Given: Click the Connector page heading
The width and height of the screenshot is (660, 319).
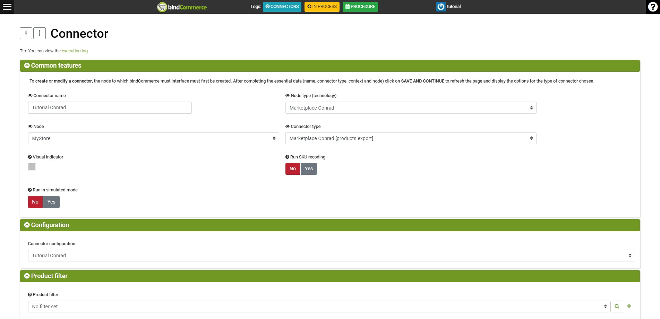Looking at the screenshot, I should (x=79, y=34).
